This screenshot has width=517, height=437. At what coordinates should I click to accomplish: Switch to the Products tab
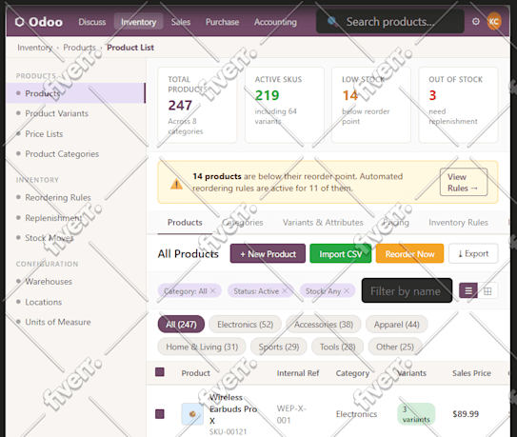coord(185,223)
